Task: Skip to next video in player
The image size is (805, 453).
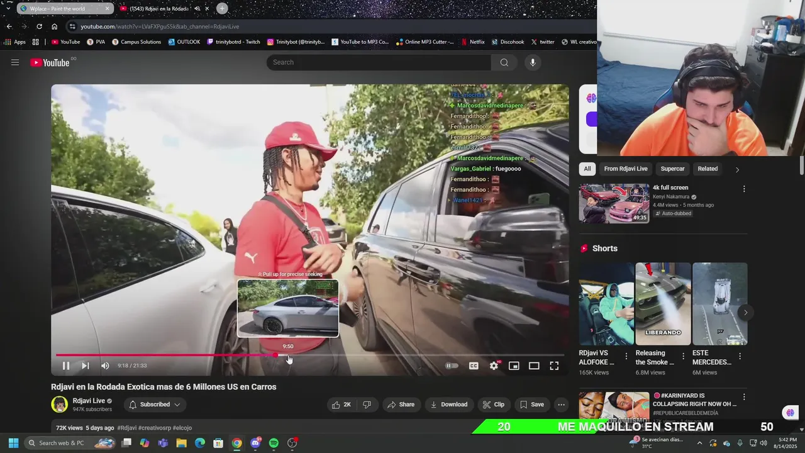Action: click(x=86, y=366)
